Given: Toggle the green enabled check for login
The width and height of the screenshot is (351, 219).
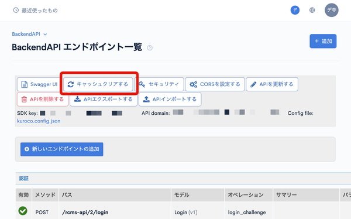Looking at the screenshot, I should 23,211.
